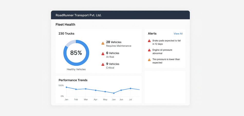Click the red alert icon for engine oil pressure
This screenshot has height=116, width=244.
pyautogui.click(x=149, y=50)
